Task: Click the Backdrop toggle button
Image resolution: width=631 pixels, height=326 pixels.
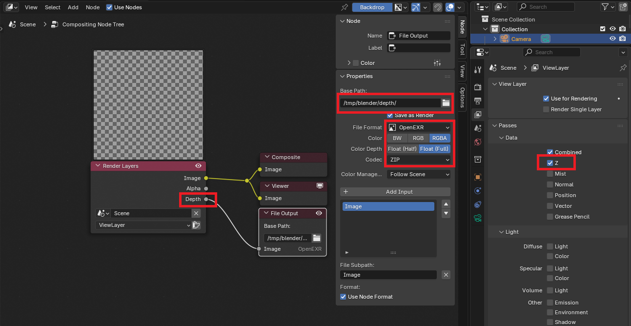Action: [x=372, y=7]
